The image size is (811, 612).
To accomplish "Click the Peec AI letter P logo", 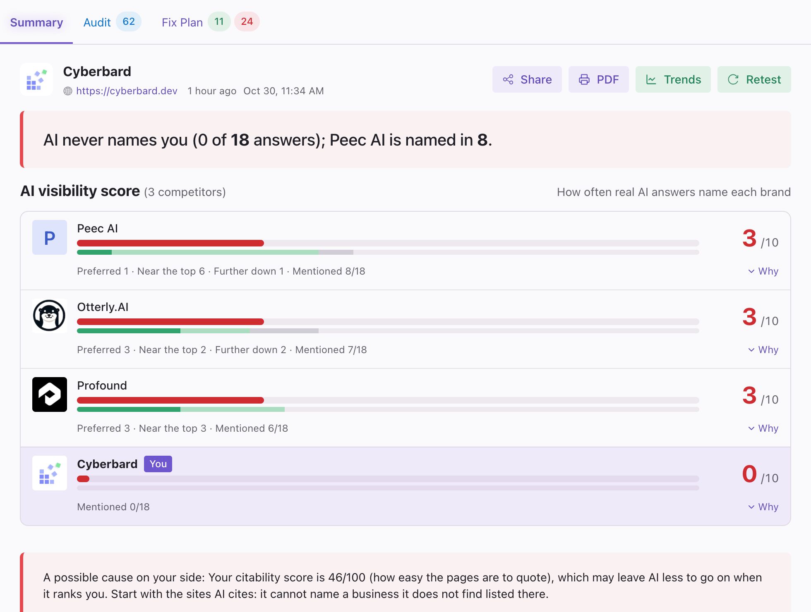I will 50,237.
